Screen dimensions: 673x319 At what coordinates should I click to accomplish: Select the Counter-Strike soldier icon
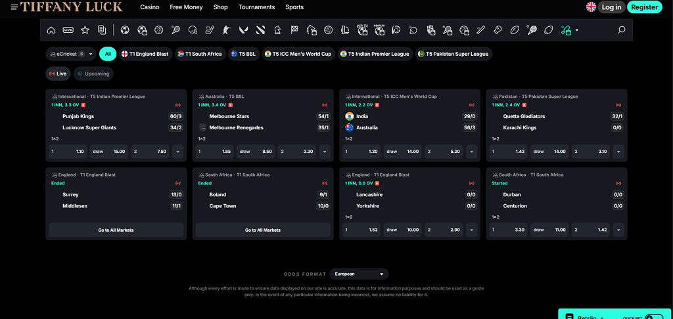(227, 30)
